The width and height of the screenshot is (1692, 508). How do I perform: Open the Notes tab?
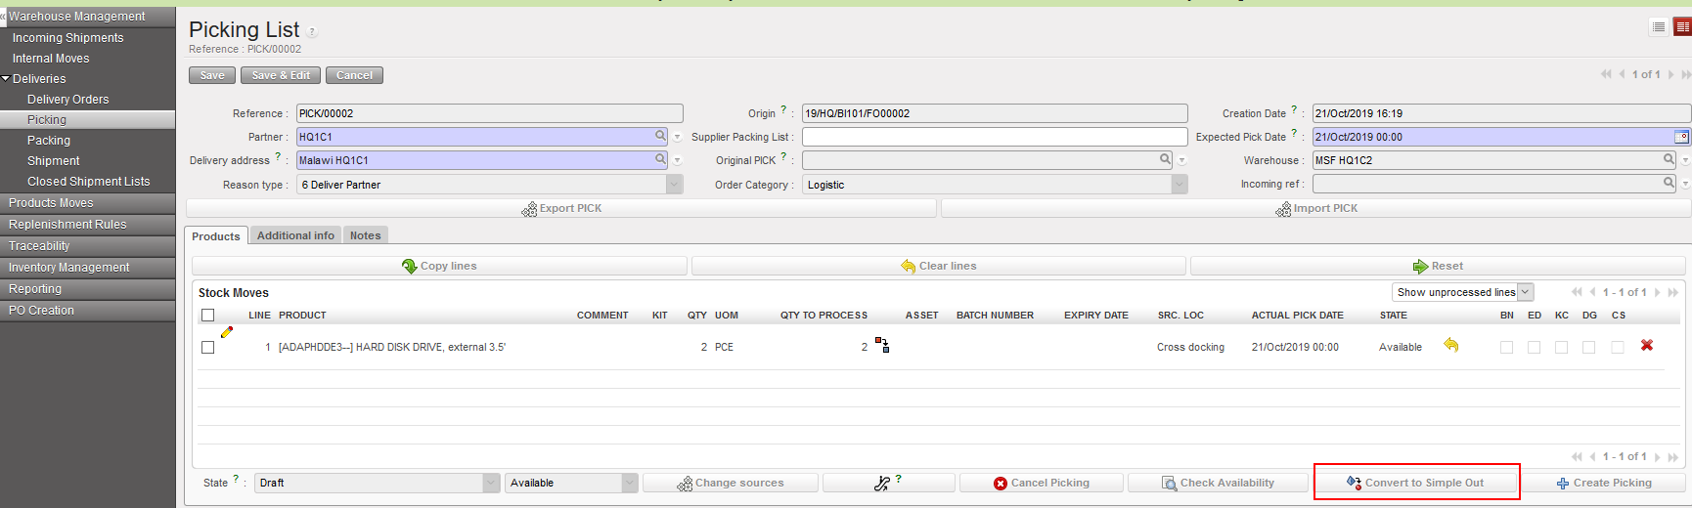tap(365, 235)
